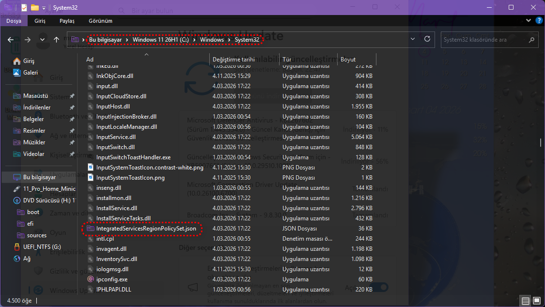Select InputSwitchToastHandler.exe file icon
545x307 pixels.
coord(91,157)
